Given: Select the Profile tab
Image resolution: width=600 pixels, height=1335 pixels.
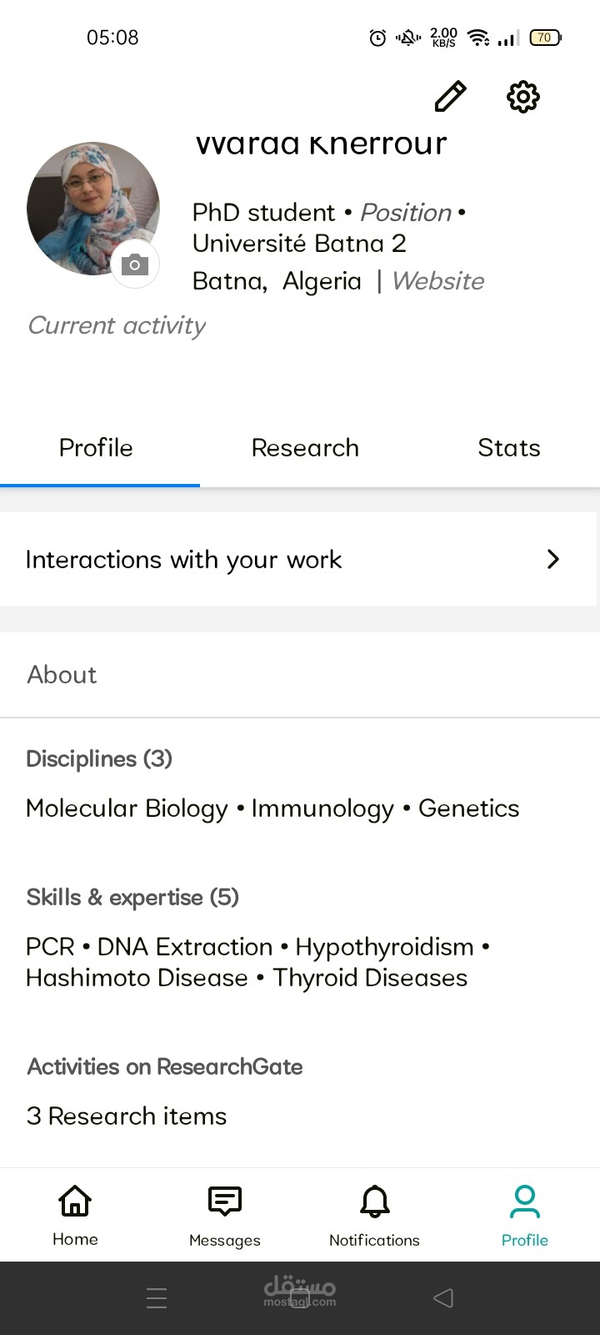Looking at the screenshot, I should (x=96, y=448).
